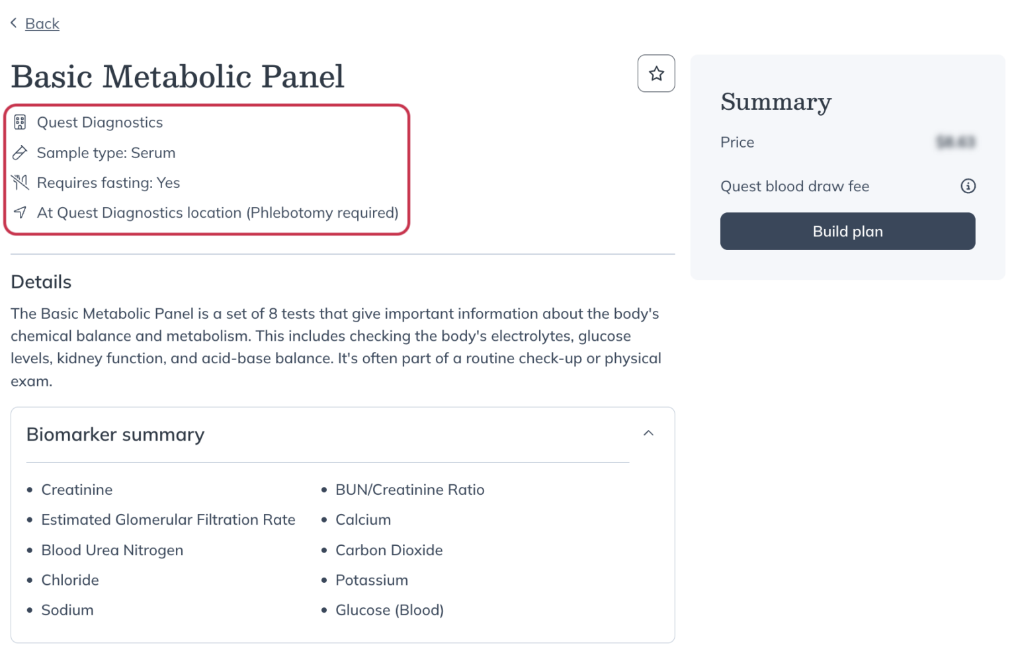Screen dimensions: 1016x655
Task: Click the Potassium biomarker entry
Action: coord(371,580)
